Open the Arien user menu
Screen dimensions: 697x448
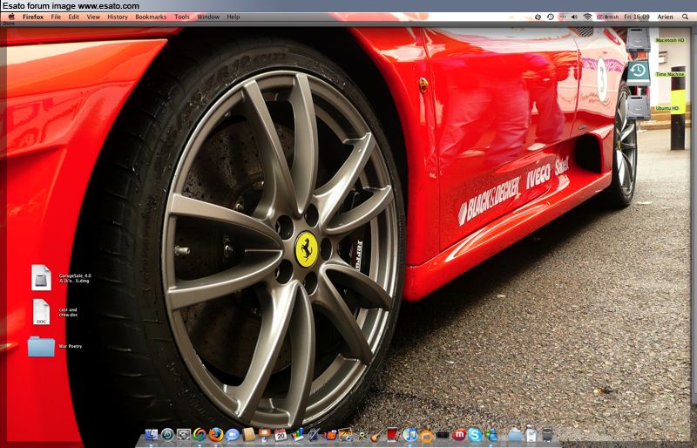tap(665, 17)
